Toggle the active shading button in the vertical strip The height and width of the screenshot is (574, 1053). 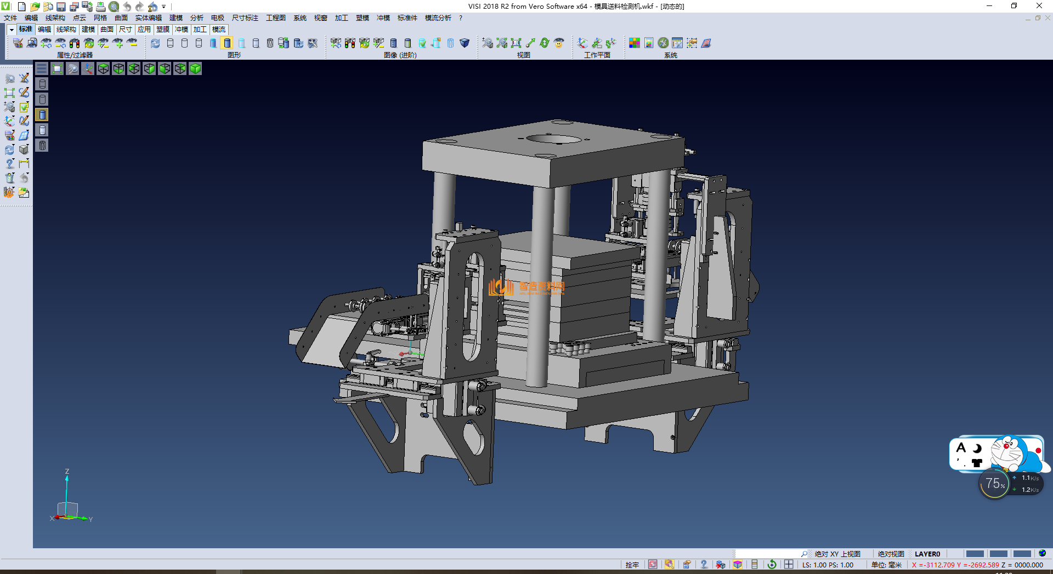(x=42, y=114)
